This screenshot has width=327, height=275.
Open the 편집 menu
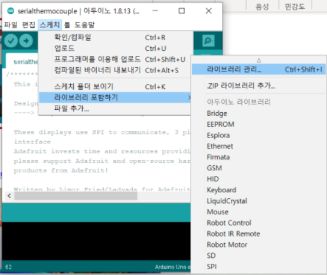(x=28, y=25)
